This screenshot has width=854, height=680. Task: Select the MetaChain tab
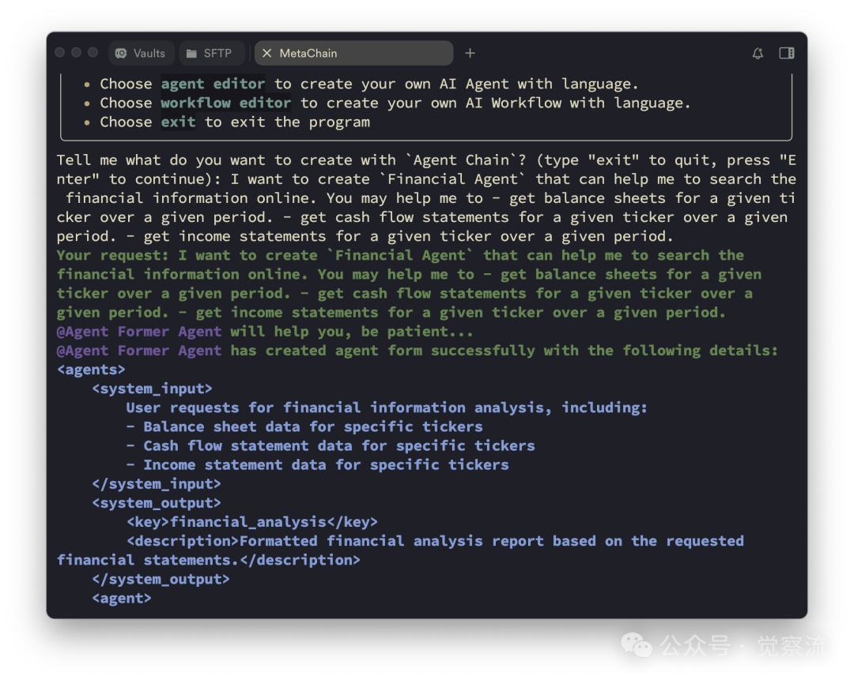pos(353,54)
